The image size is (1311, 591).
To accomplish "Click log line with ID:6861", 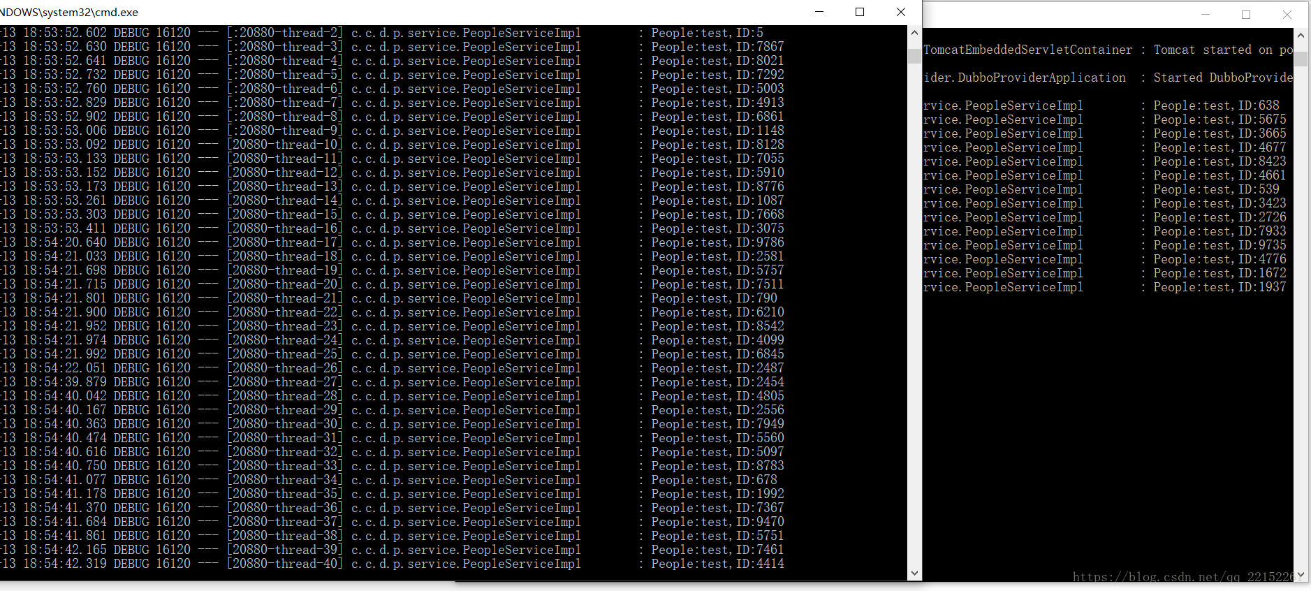I will [392, 117].
